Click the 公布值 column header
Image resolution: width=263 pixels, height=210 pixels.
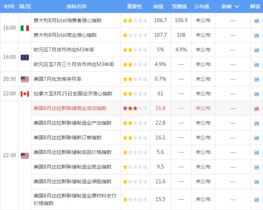[x=202, y=7]
